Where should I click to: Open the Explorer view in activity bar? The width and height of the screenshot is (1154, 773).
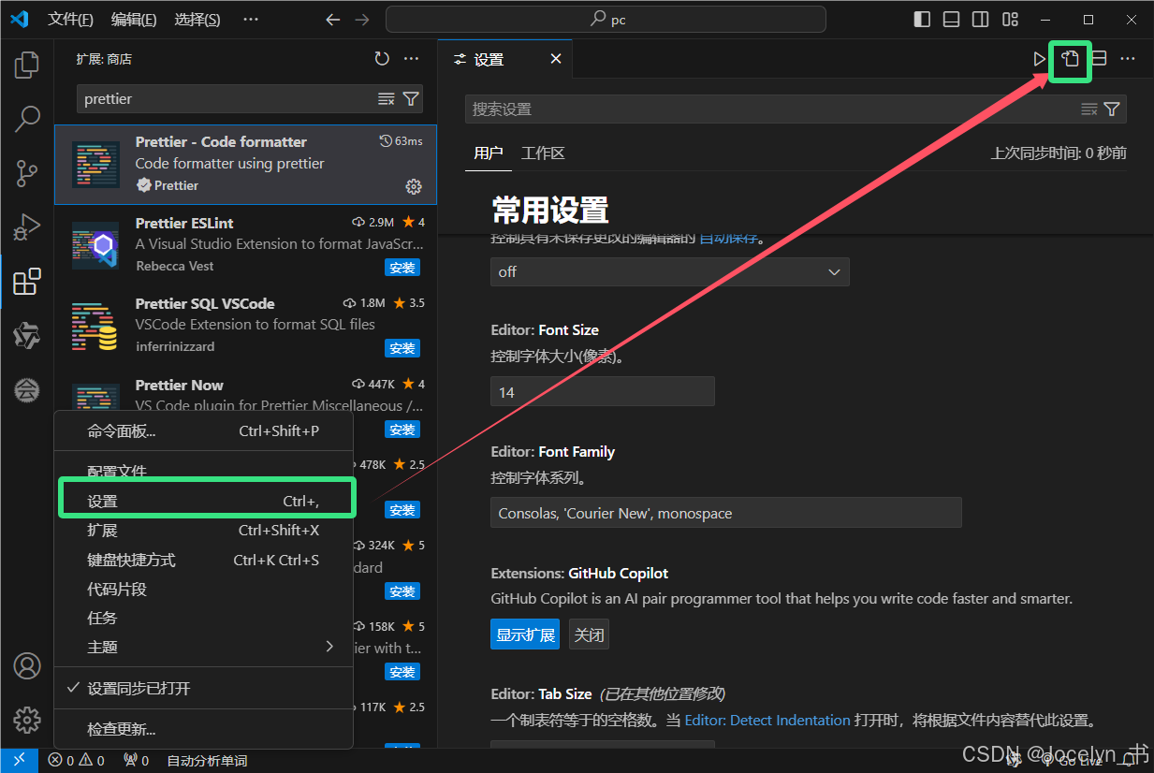coord(27,65)
